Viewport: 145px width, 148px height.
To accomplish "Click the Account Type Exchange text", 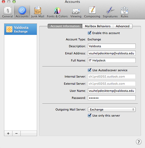I will tap(94, 39).
